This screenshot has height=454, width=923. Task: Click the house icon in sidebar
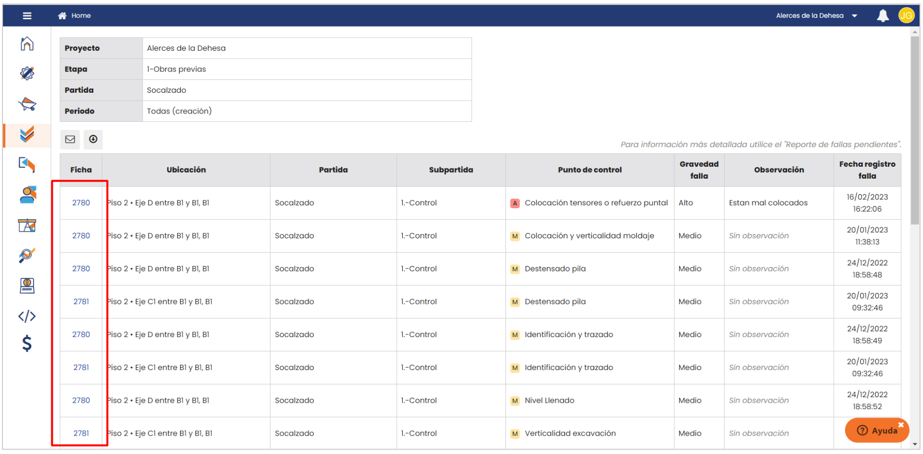click(27, 44)
